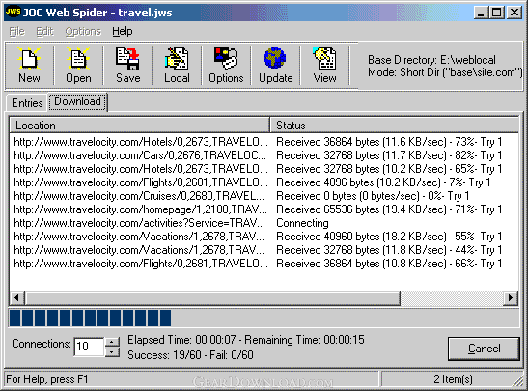Open the Help menu
This screenshot has width=528, height=391.
pos(123,31)
